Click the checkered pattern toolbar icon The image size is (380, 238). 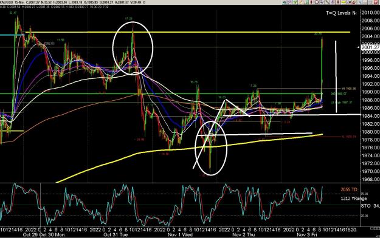[x=289, y=2]
